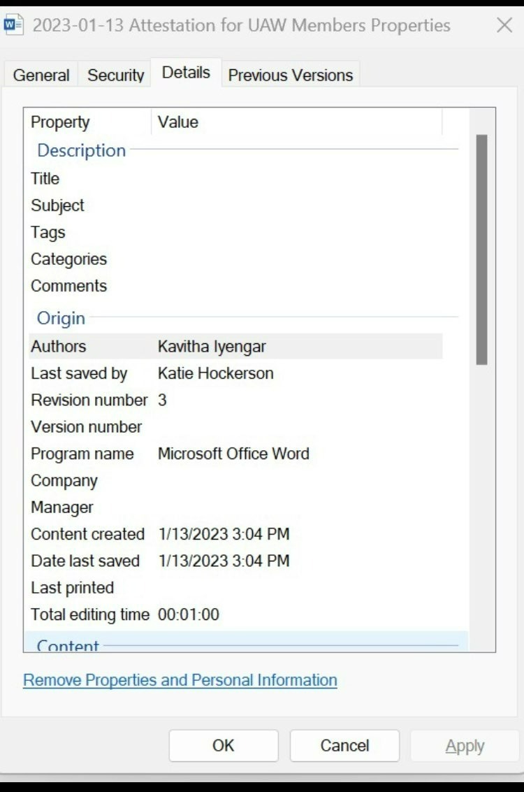The width and height of the screenshot is (524, 792).
Task: Click the OK button
Action: 223,746
